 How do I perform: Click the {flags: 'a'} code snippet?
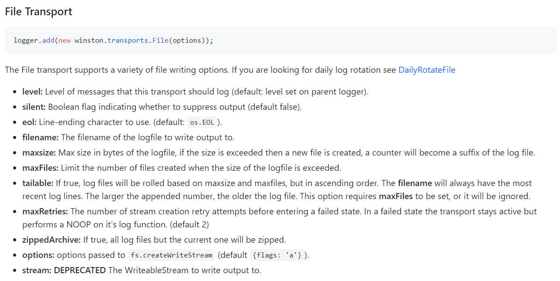(277, 255)
